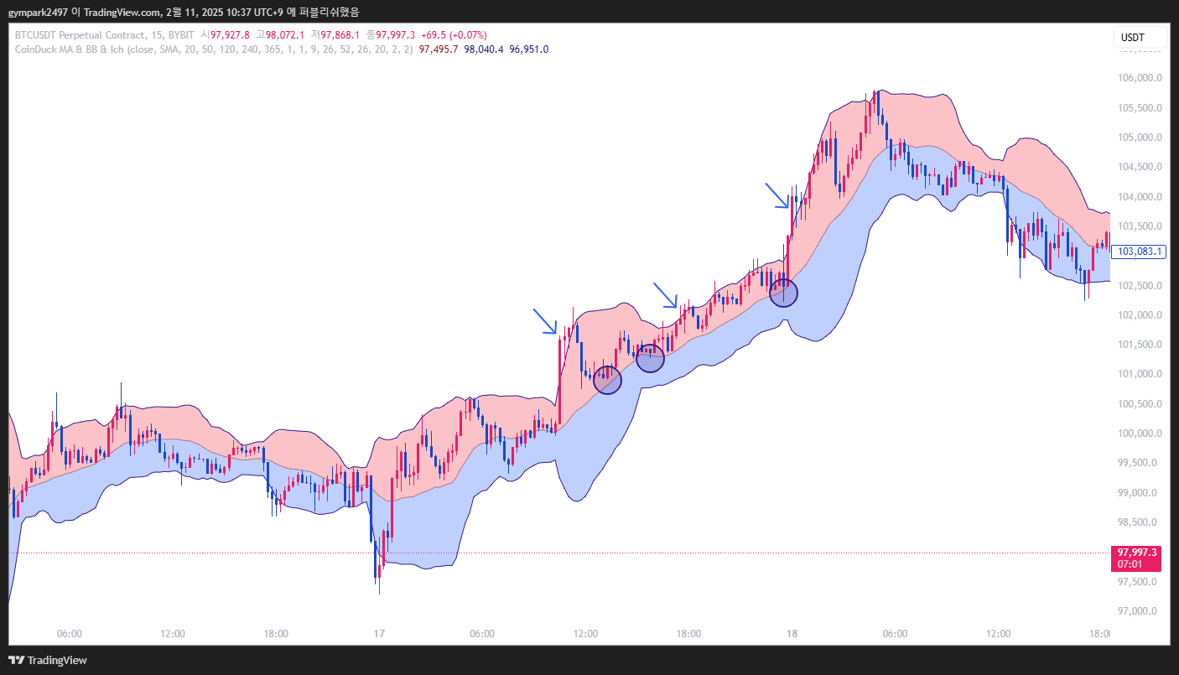Click the red last price label with 07:01 countdown
This screenshot has height=675, width=1179.
point(1137,558)
